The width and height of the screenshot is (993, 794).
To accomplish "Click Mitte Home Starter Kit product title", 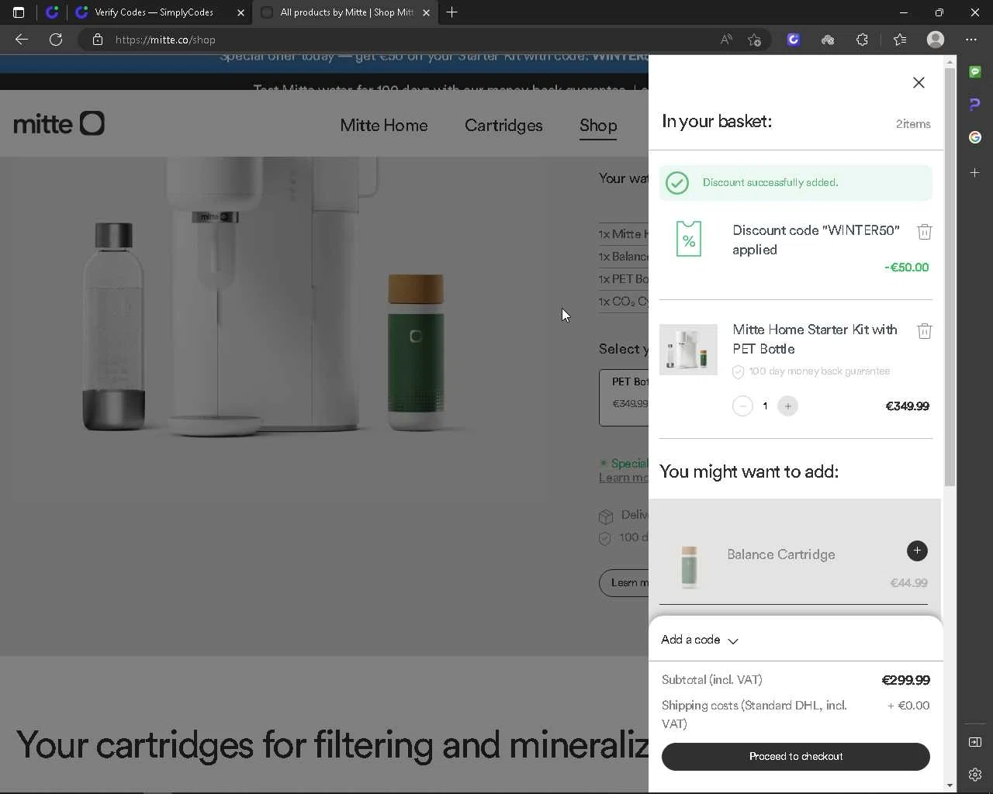I will 815,339.
